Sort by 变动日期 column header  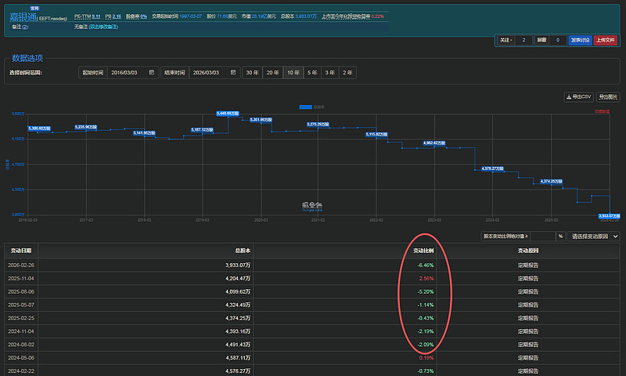(x=20, y=251)
